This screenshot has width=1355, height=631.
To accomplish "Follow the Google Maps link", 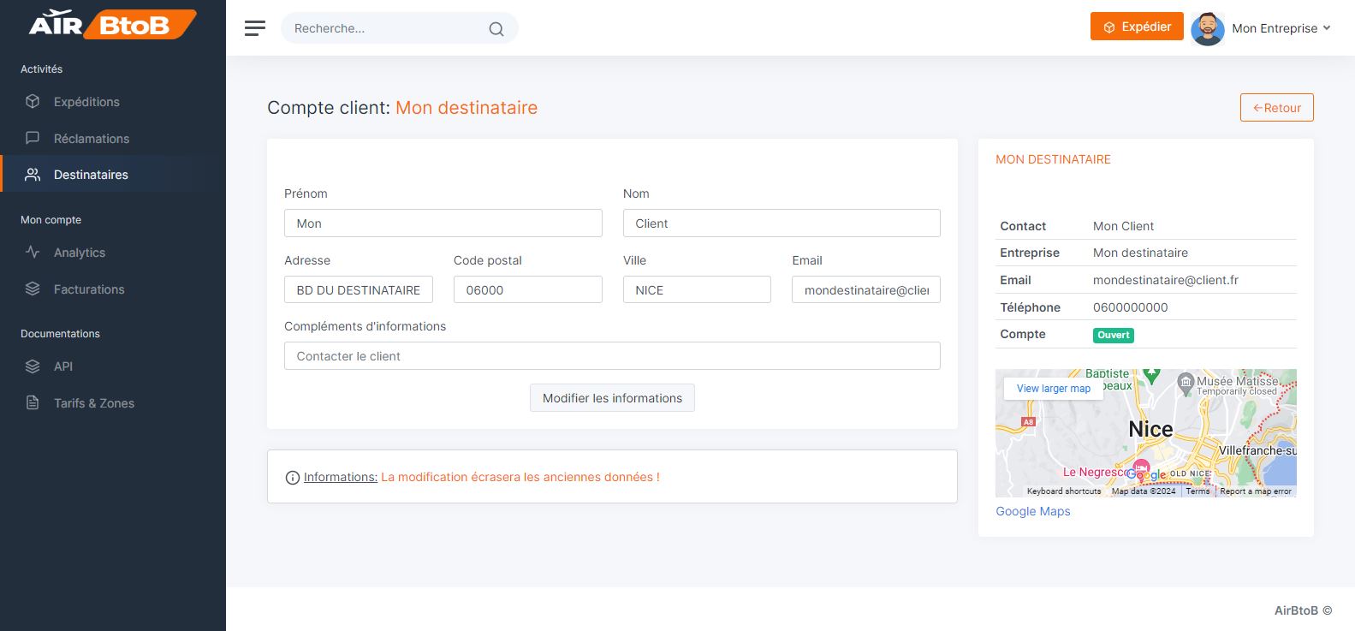I will pyautogui.click(x=1032, y=511).
